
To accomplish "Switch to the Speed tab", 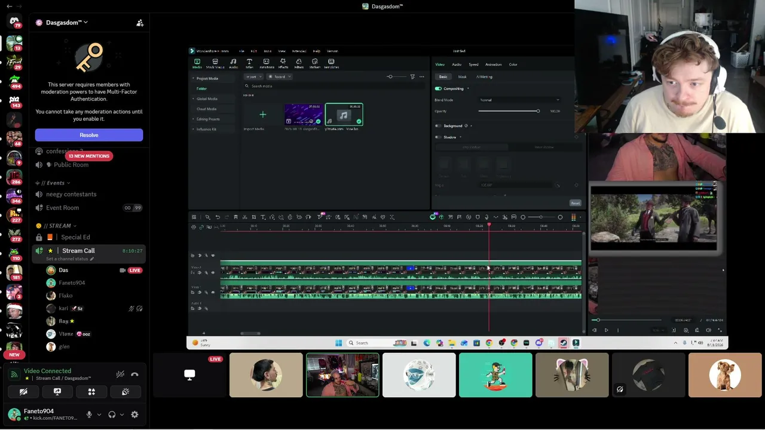I will 473,64.
